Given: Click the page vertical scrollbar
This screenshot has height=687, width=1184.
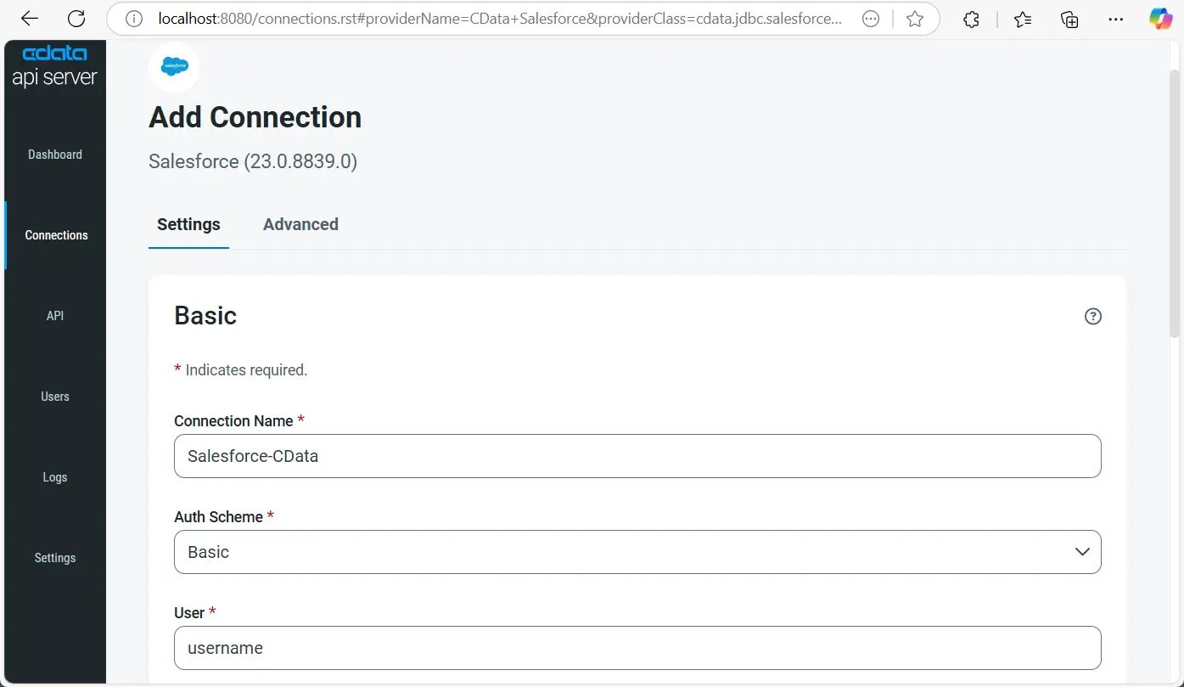Looking at the screenshot, I should (1175, 204).
